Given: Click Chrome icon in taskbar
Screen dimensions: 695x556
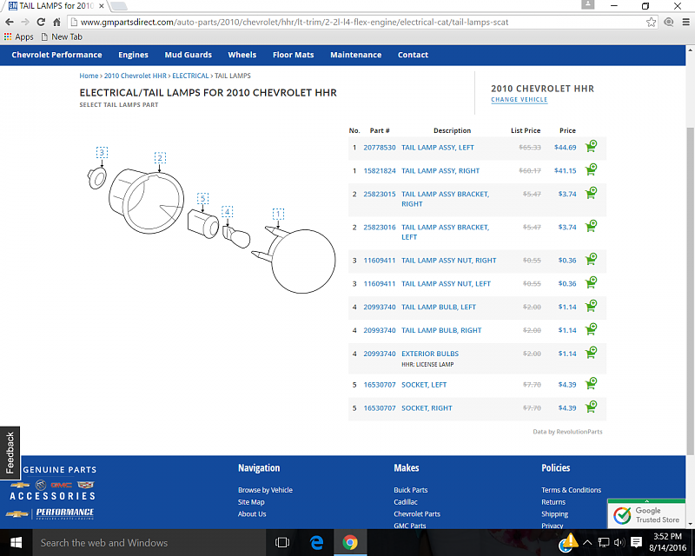Looking at the screenshot, I should pyautogui.click(x=350, y=543).
